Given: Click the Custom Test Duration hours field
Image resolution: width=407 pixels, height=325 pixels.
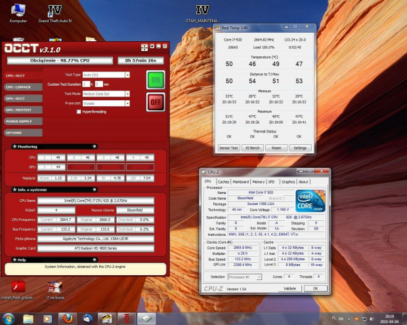Looking at the screenshot, I should [86, 85].
